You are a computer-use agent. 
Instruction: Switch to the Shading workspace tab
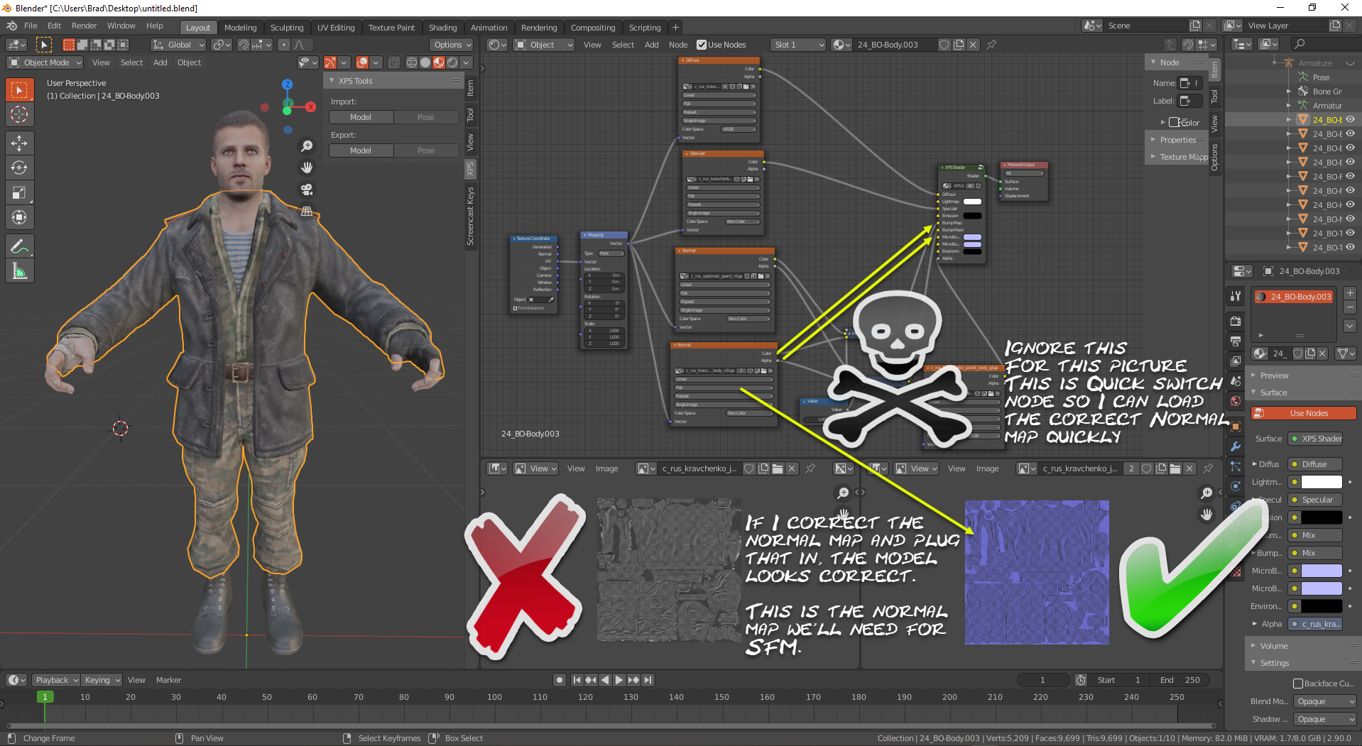tap(442, 28)
